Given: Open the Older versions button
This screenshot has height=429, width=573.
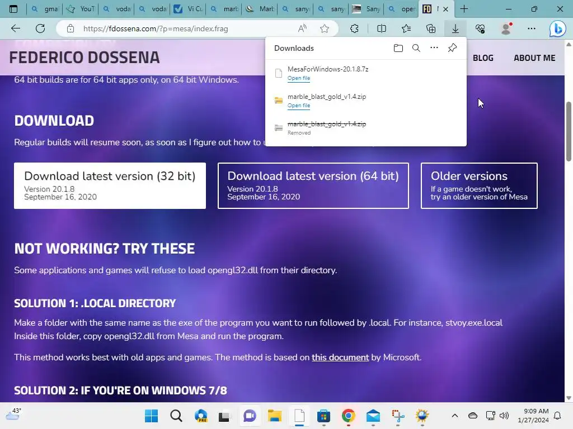Looking at the screenshot, I should (x=479, y=185).
